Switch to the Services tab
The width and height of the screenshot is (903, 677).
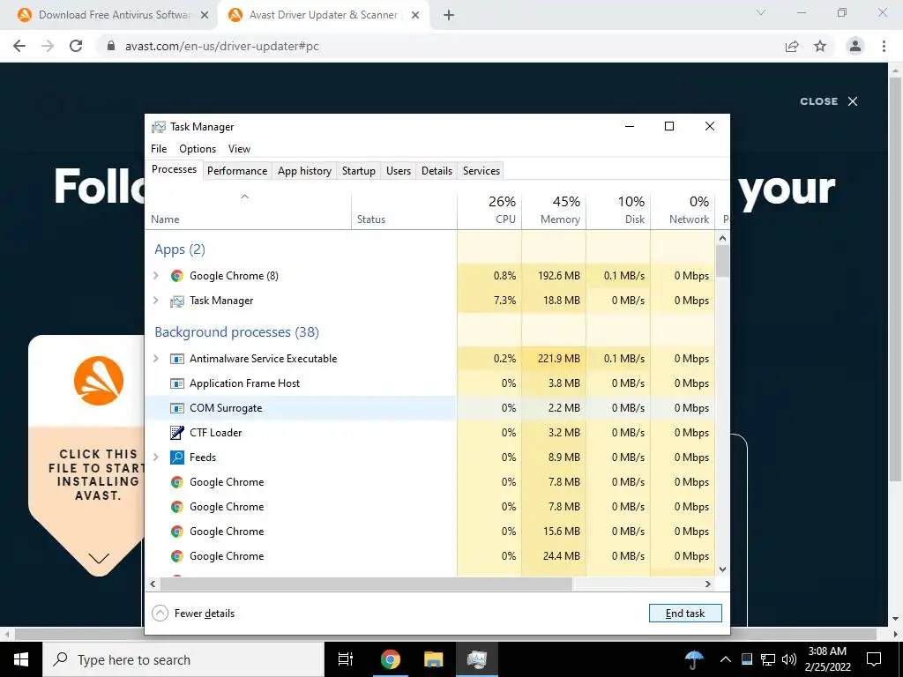(481, 171)
